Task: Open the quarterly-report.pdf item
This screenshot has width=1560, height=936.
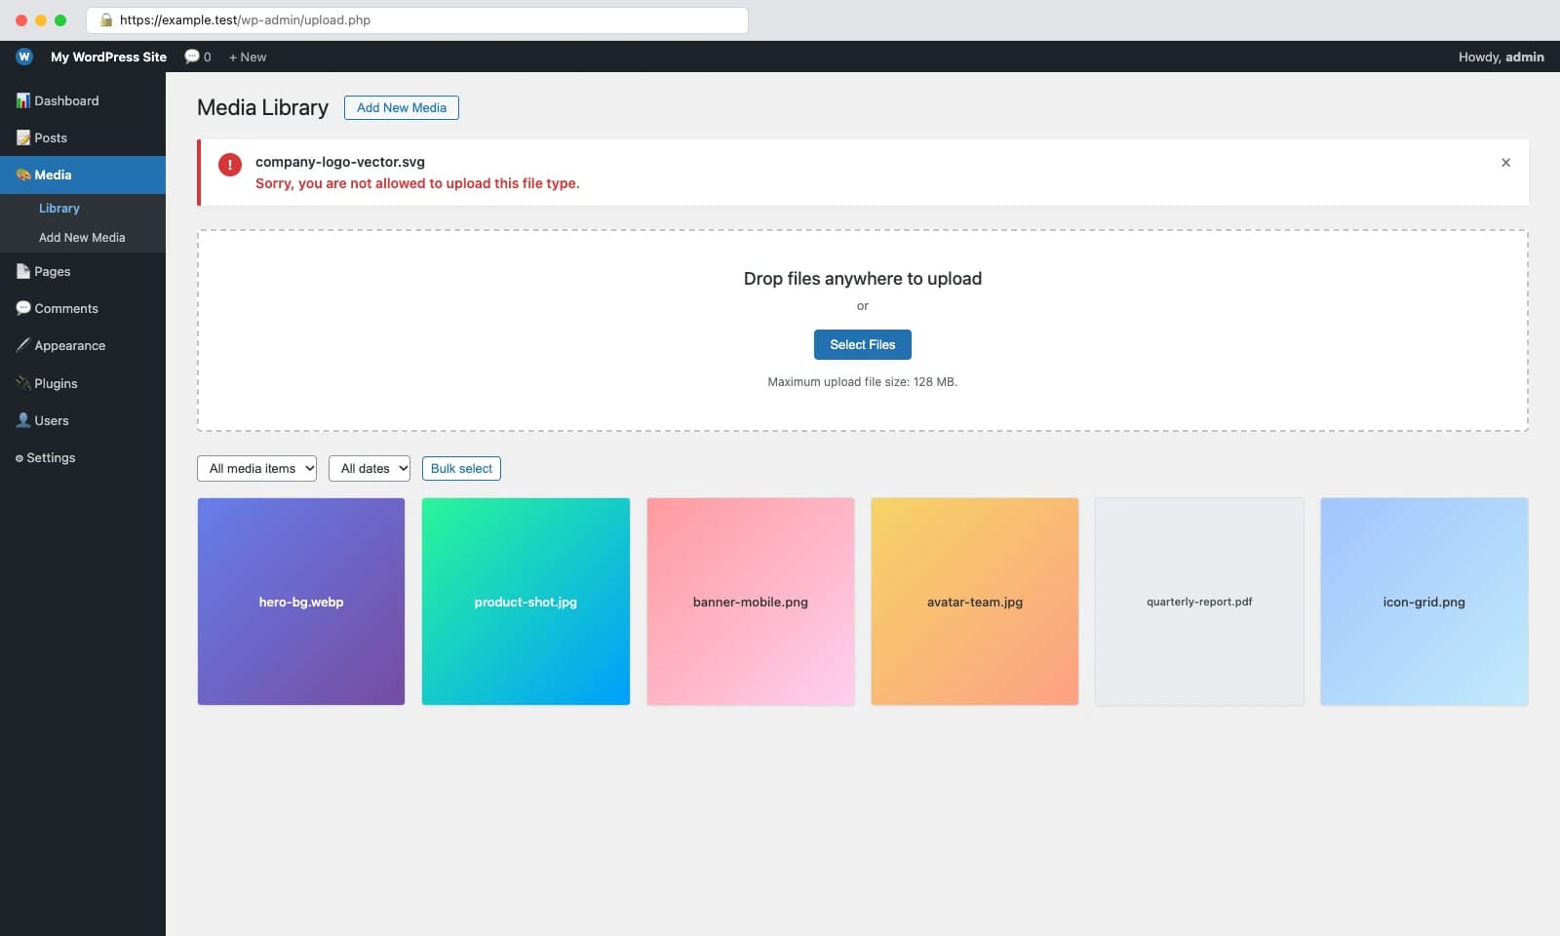Action: pos(1199,602)
